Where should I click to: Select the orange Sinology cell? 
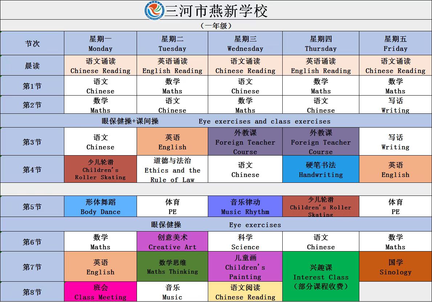395,267
